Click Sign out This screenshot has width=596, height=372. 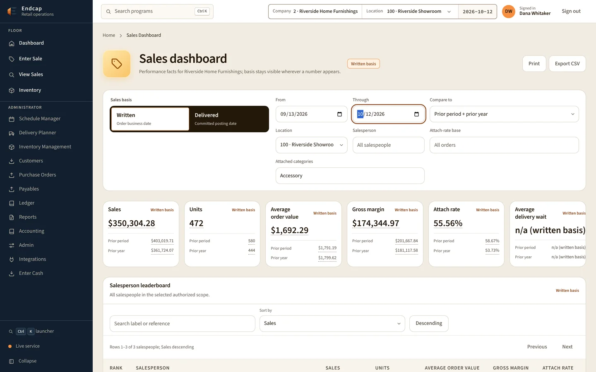571,12
